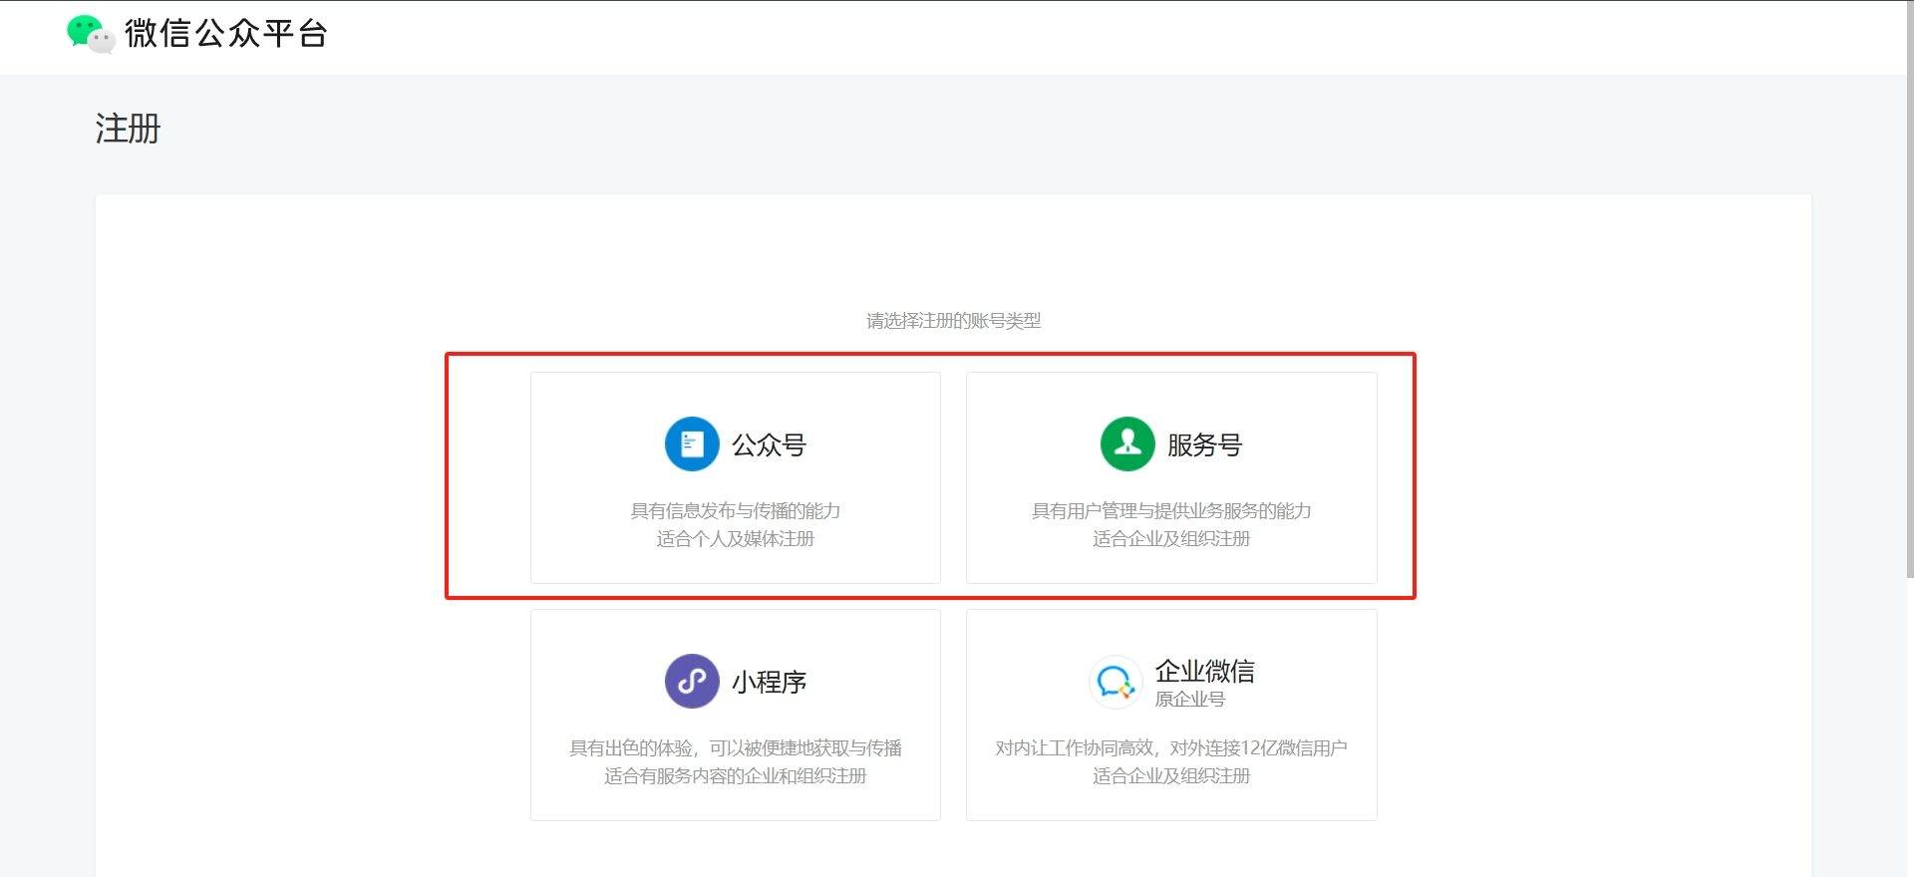Click the 企业微信 chat bubble icon
The image size is (1914, 877).
[x=1116, y=682]
